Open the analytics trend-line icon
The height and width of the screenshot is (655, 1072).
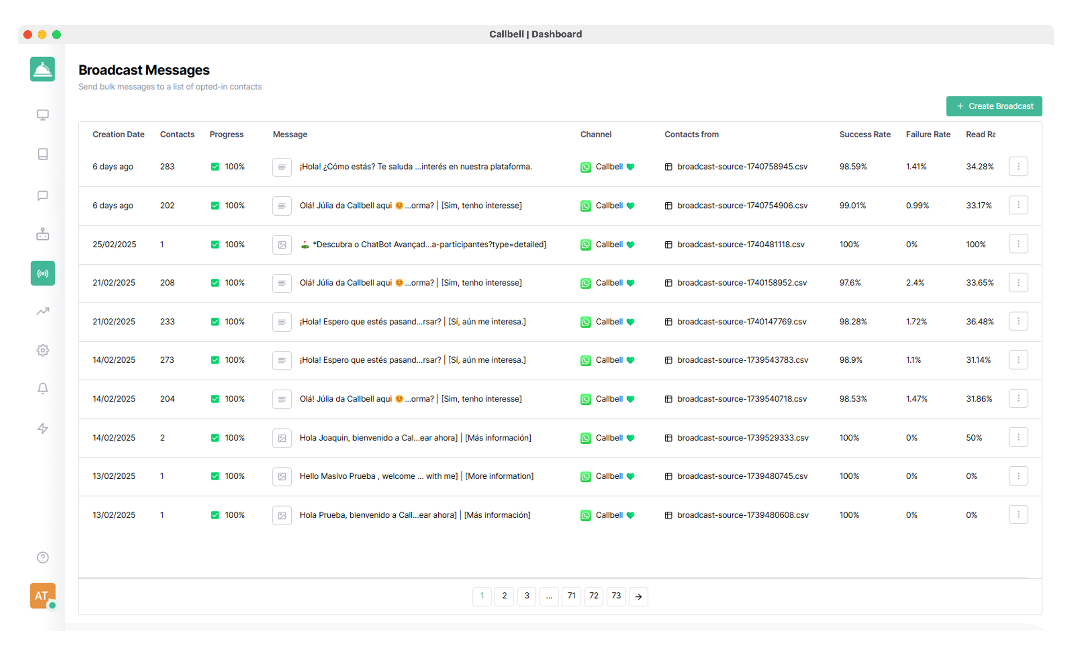point(42,311)
